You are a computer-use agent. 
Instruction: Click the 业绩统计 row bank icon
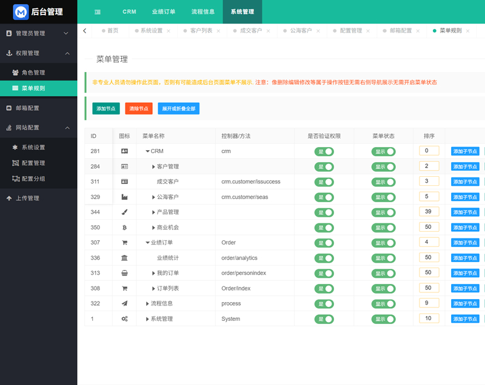pos(124,258)
